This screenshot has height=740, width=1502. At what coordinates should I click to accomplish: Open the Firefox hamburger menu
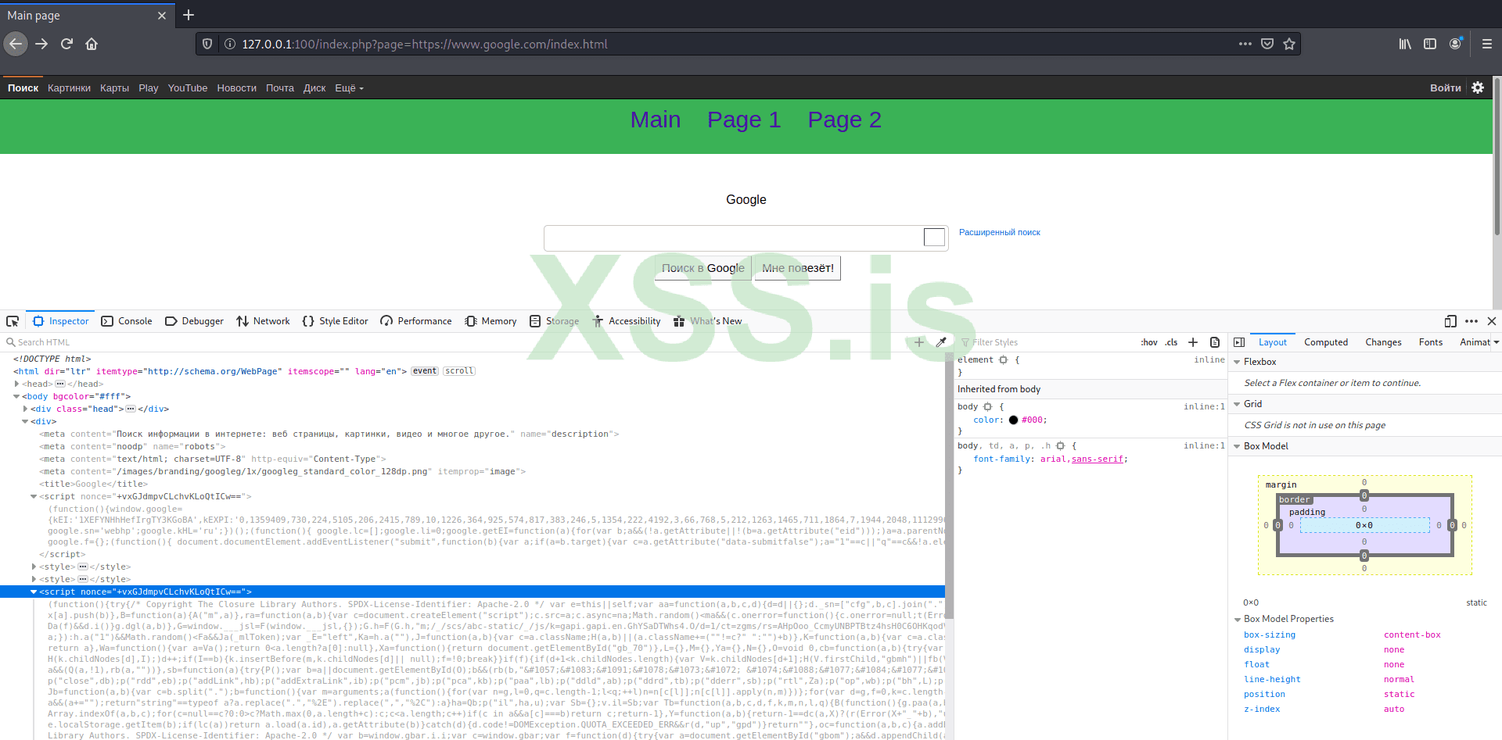[x=1487, y=44]
